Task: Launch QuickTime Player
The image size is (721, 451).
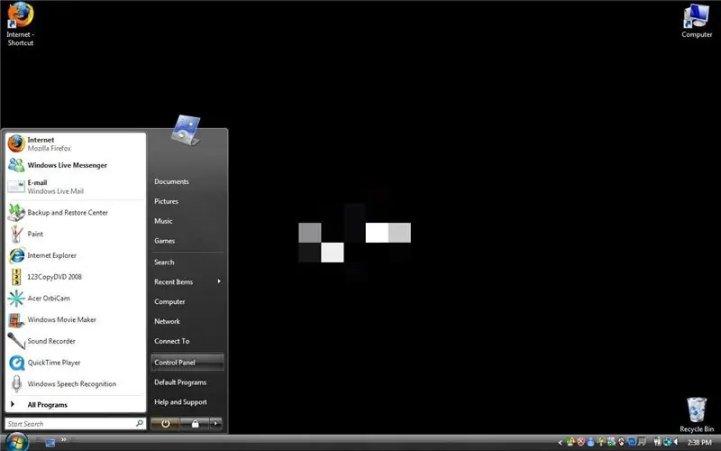Action: [76, 363]
